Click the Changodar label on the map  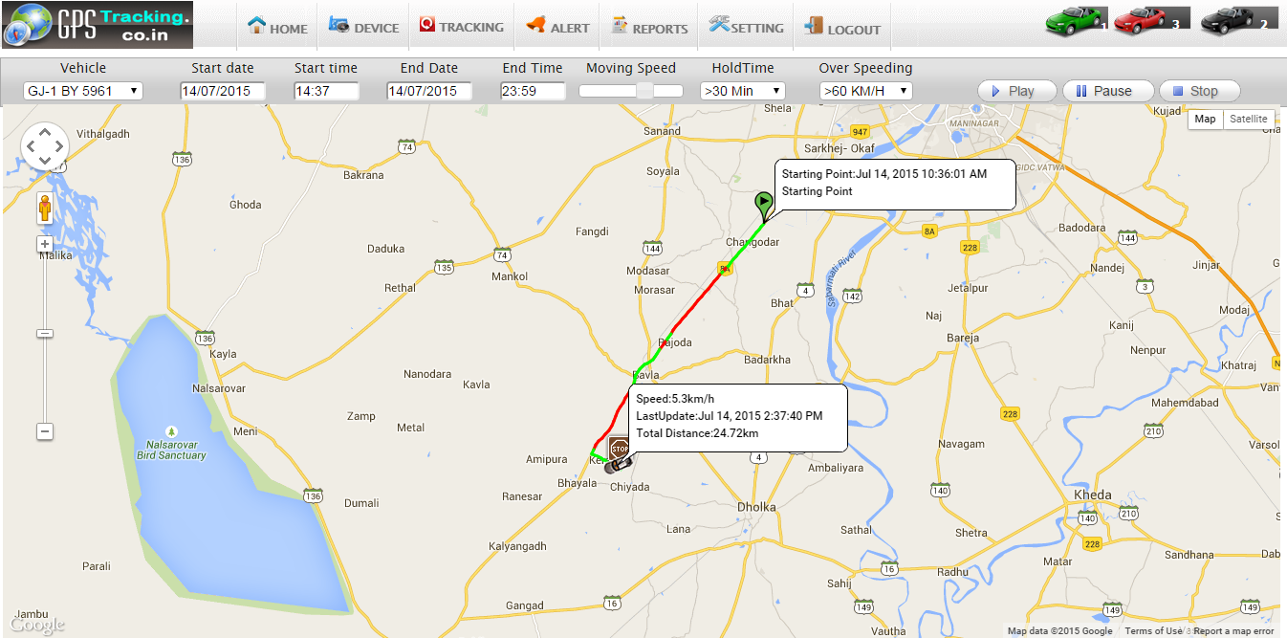(x=753, y=243)
